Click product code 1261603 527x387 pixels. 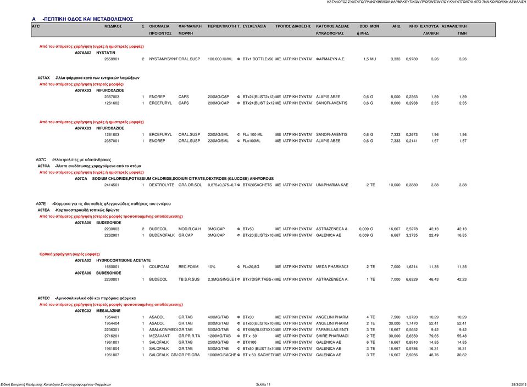coord(112,135)
